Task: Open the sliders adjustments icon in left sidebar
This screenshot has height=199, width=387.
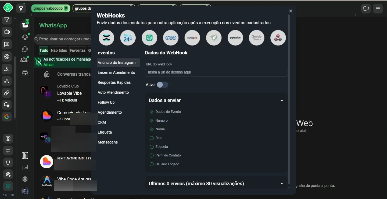Action: (x=8, y=151)
